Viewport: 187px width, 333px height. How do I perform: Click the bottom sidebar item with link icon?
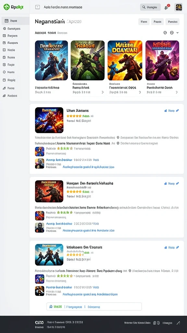(10, 96)
